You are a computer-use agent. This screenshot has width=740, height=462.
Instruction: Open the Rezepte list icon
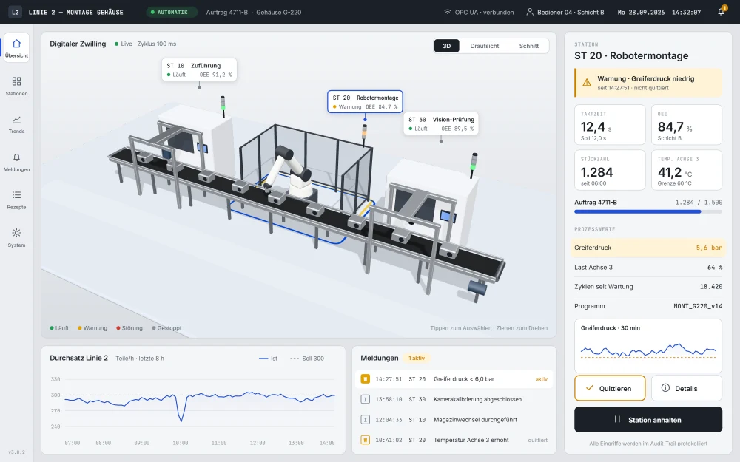(x=16, y=195)
